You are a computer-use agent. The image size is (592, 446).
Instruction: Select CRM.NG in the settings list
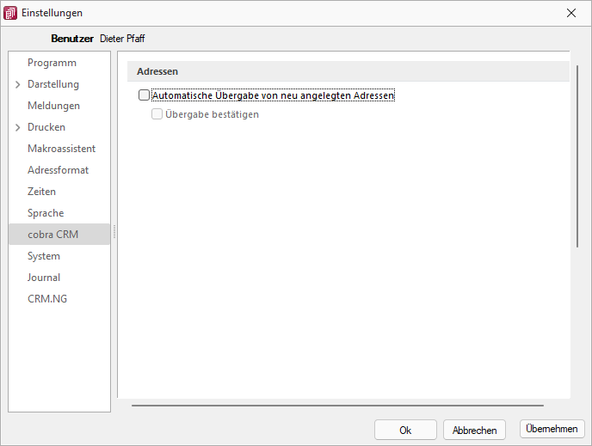(47, 299)
